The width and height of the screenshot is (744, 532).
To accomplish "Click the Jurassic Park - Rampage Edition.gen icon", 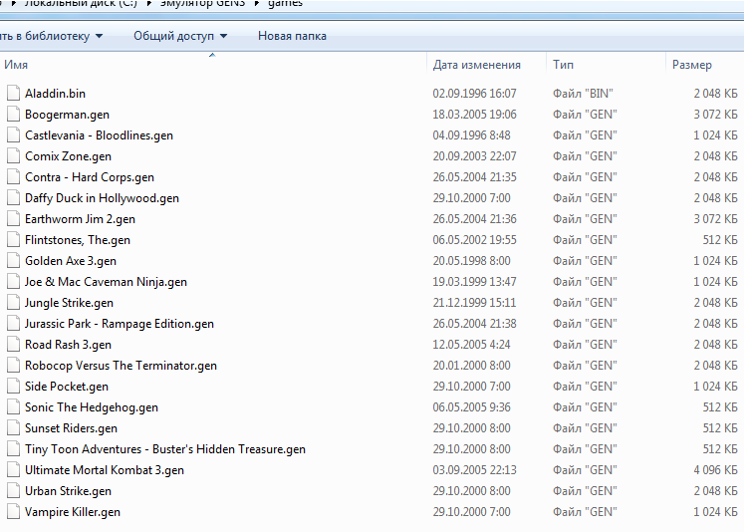I will (13, 323).
